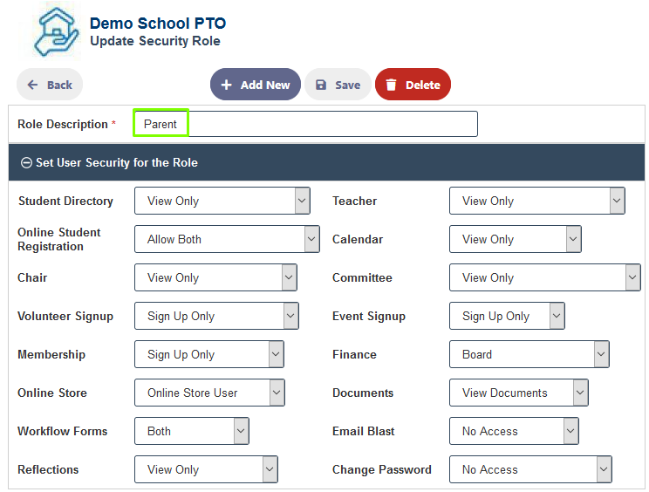
Task: Open the Volunteer Signup dropdown
Action: [x=216, y=316]
